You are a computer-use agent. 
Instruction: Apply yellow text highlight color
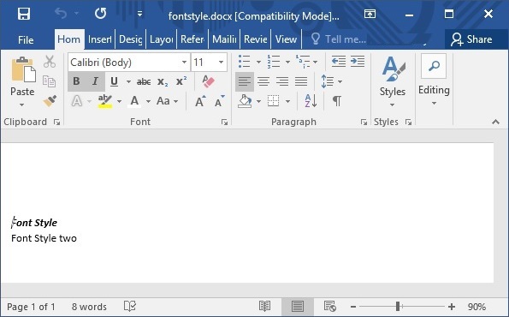(x=105, y=101)
